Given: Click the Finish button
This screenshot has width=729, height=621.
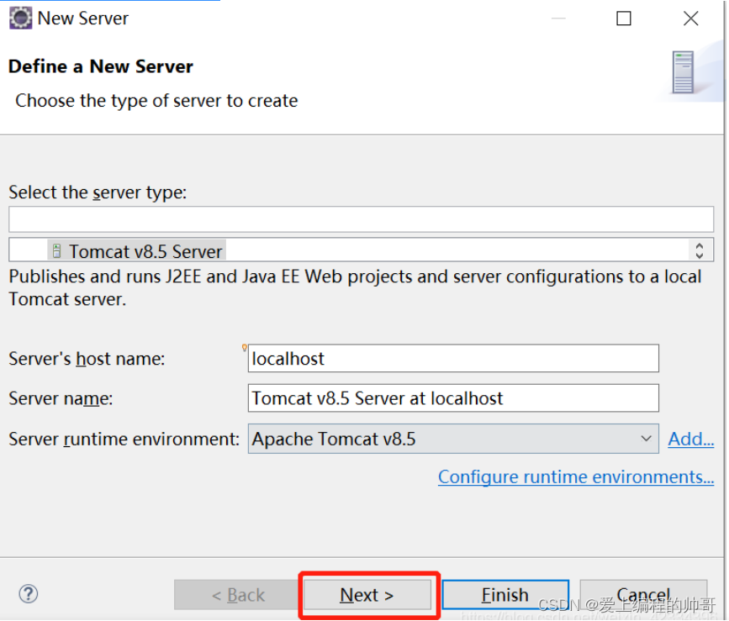Looking at the screenshot, I should click(505, 595).
